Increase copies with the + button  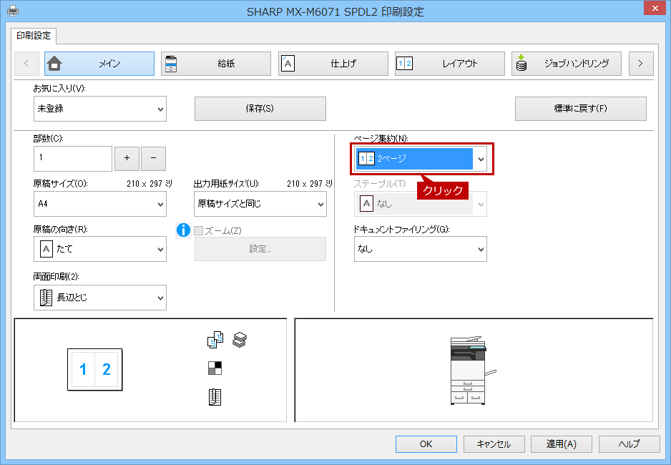(x=127, y=158)
